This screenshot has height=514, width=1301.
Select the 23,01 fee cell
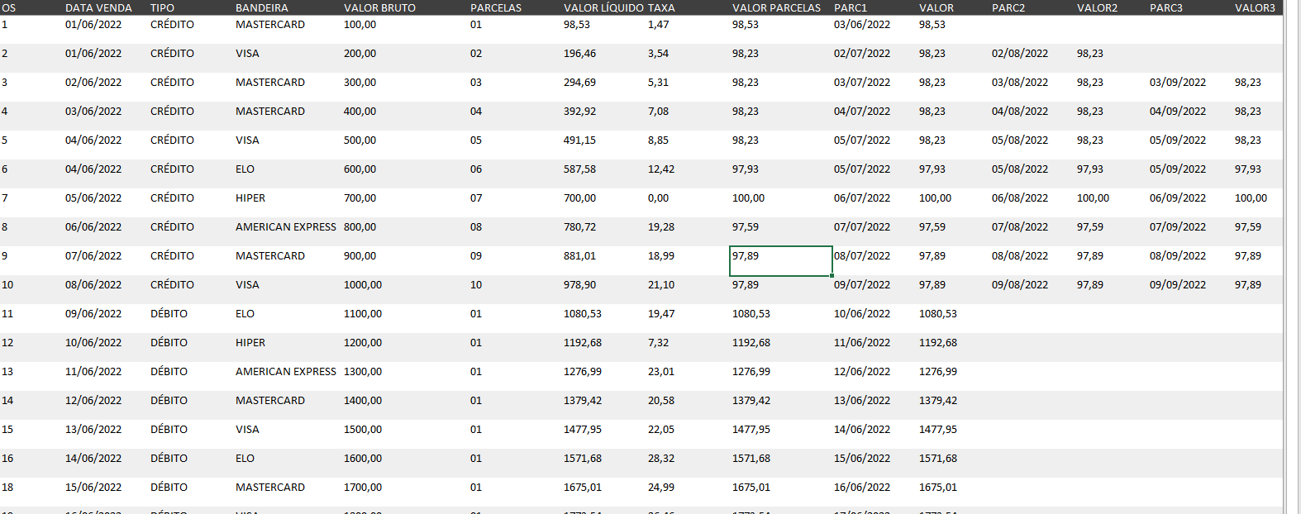point(661,372)
